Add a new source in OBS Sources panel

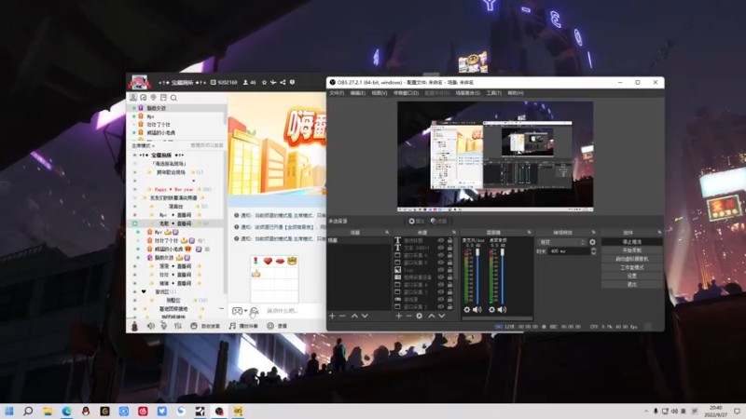tap(399, 316)
